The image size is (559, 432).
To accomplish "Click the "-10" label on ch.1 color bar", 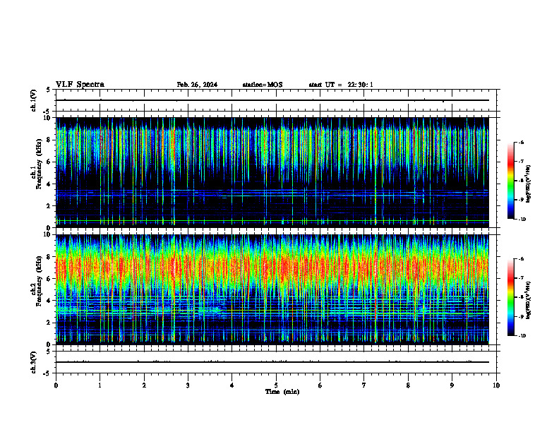I will [522, 220].
